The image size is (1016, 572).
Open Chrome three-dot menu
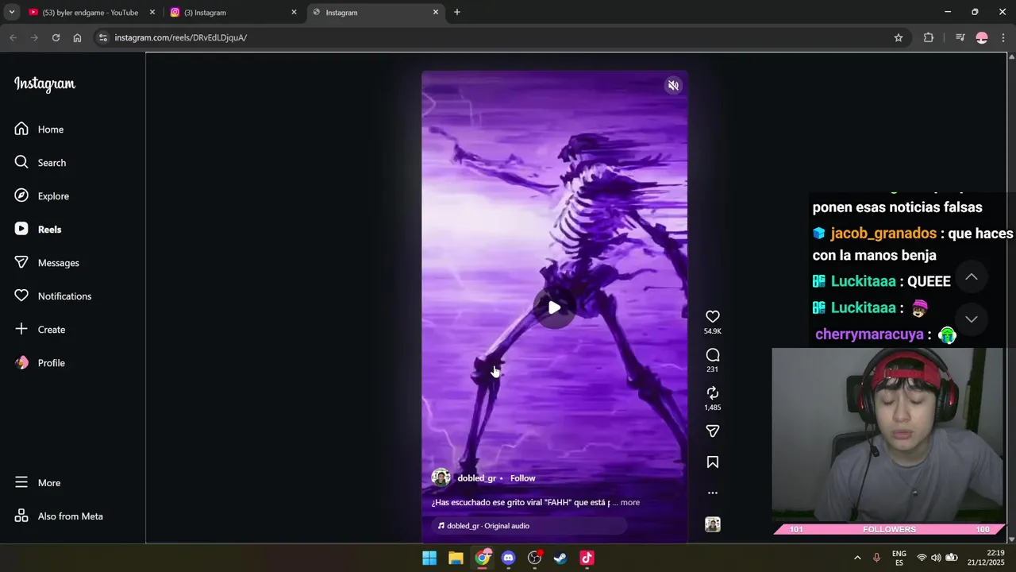tap(1003, 37)
